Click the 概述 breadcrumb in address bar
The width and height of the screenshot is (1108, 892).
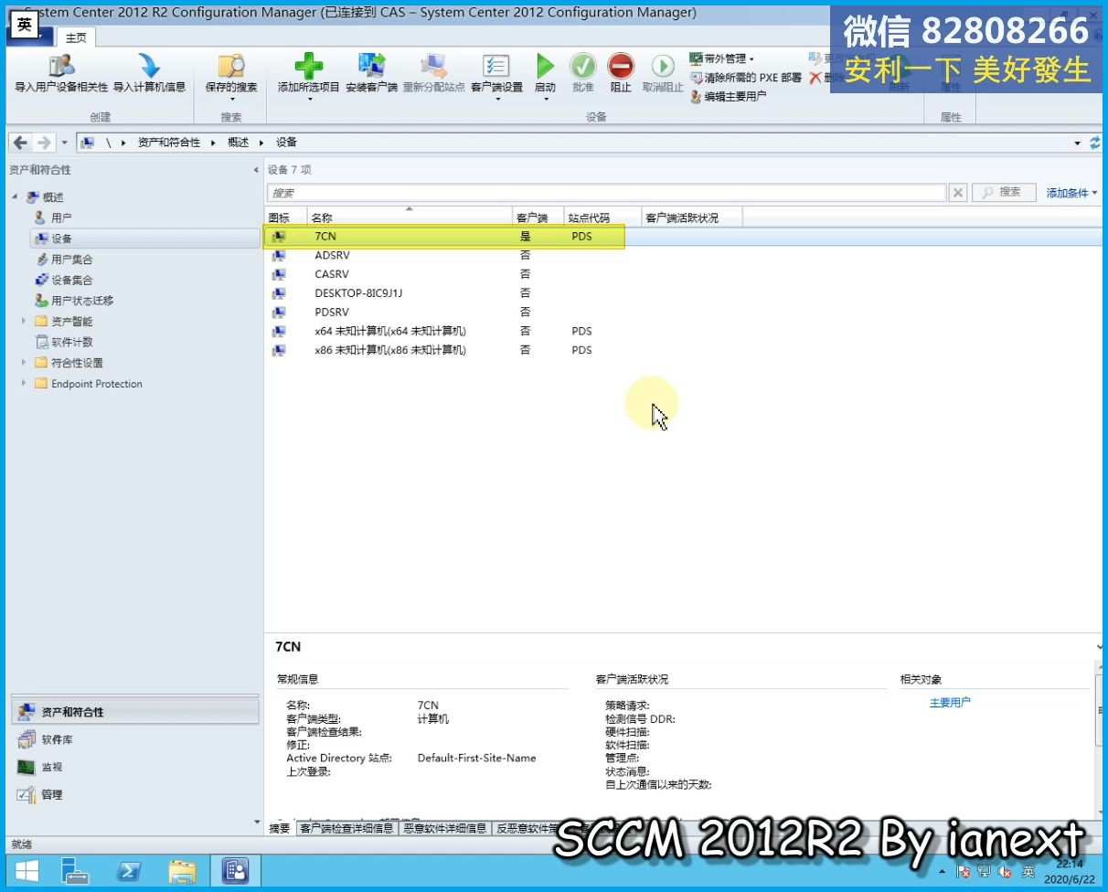pyautogui.click(x=238, y=143)
